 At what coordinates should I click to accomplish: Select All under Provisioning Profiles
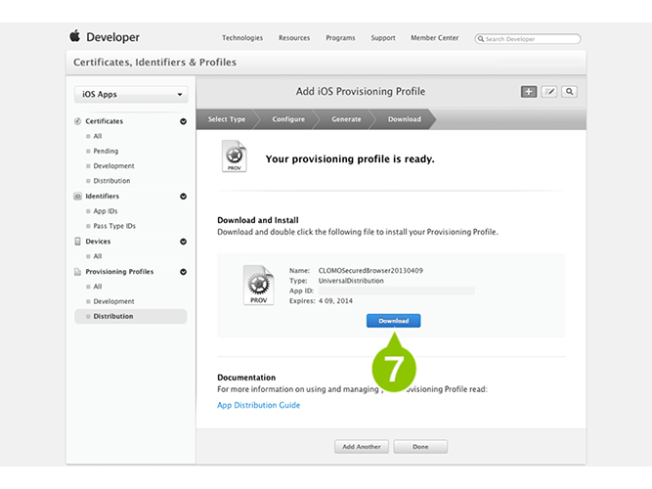tap(98, 287)
